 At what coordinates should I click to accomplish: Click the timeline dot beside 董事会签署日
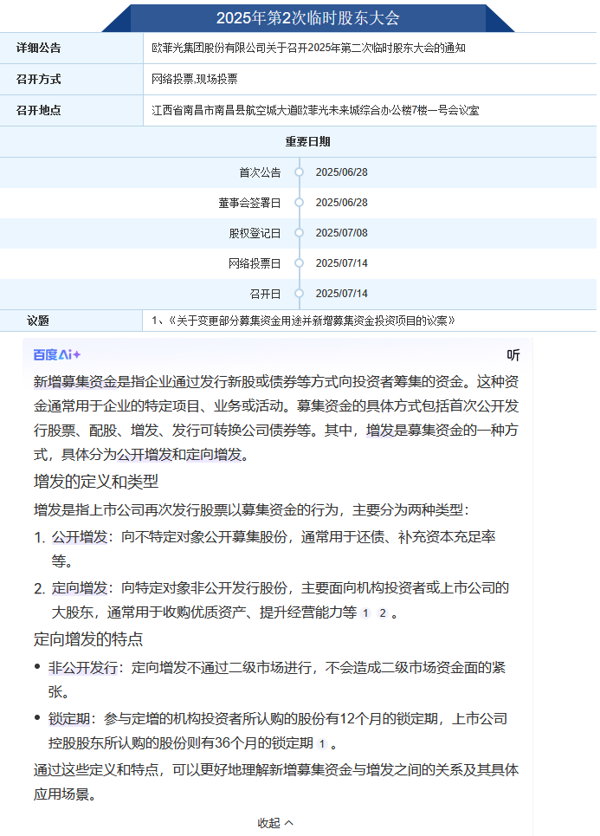point(300,203)
